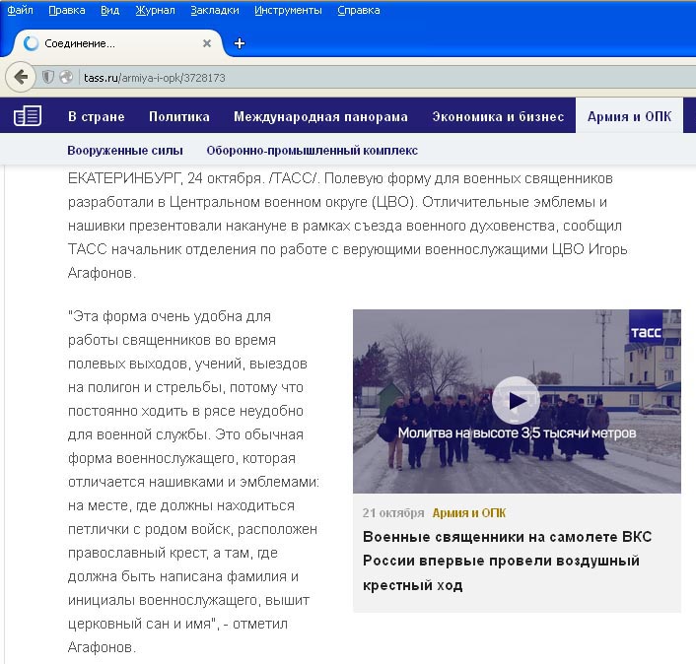Open the Закладки menu
This screenshot has width=696, height=664.
click(214, 10)
